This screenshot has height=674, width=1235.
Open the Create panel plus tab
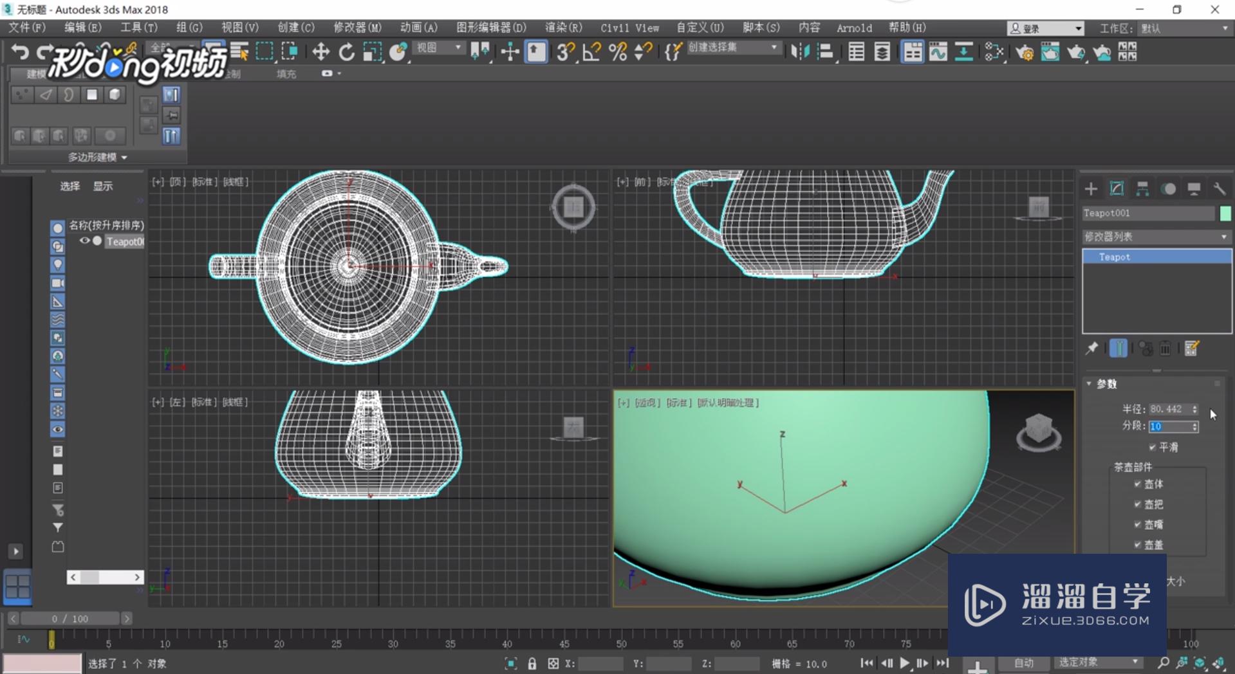(x=1091, y=188)
